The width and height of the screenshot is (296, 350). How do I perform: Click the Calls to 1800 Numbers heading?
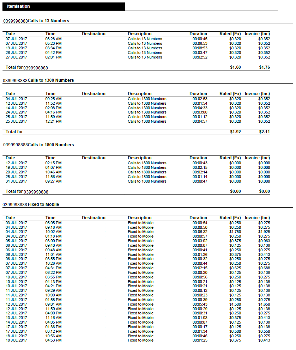[x=51, y=145]
